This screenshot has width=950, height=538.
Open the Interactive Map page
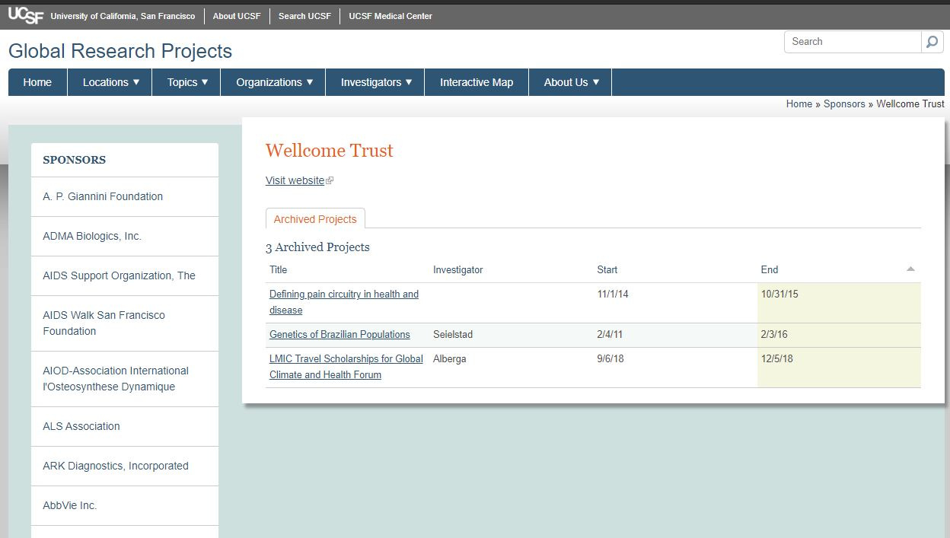coord(477,82)
